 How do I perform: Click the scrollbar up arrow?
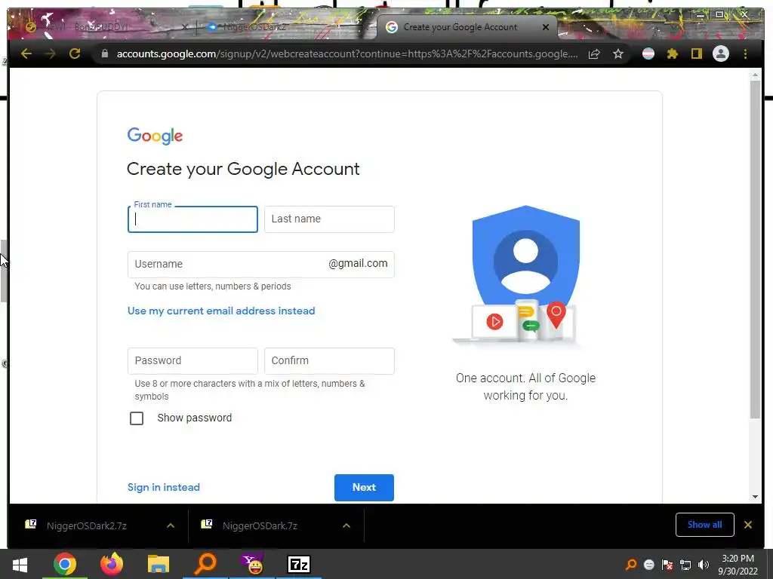(755, 75)
